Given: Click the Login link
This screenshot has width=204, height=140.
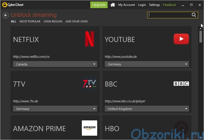Looking at the screenshot, I should coord(142,5).
